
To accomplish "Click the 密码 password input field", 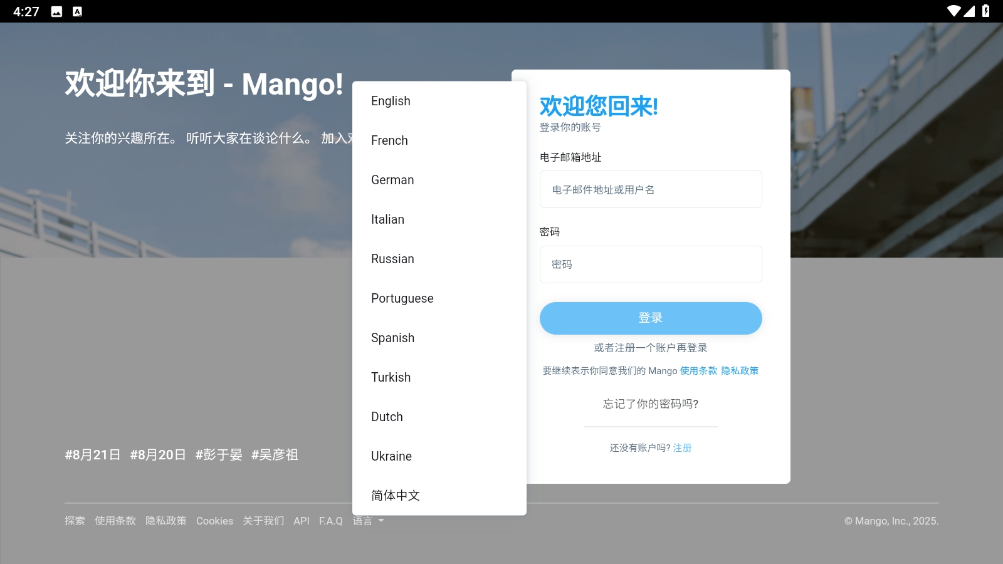I will pos(650,264).
